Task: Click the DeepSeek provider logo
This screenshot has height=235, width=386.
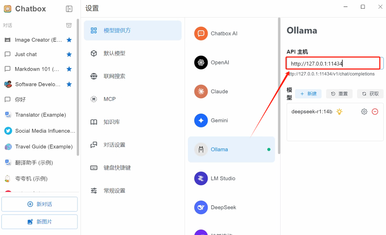Action: click(201, 207)
